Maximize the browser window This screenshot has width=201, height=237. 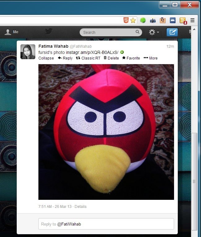pyautogui.click(x=175, y=5)
